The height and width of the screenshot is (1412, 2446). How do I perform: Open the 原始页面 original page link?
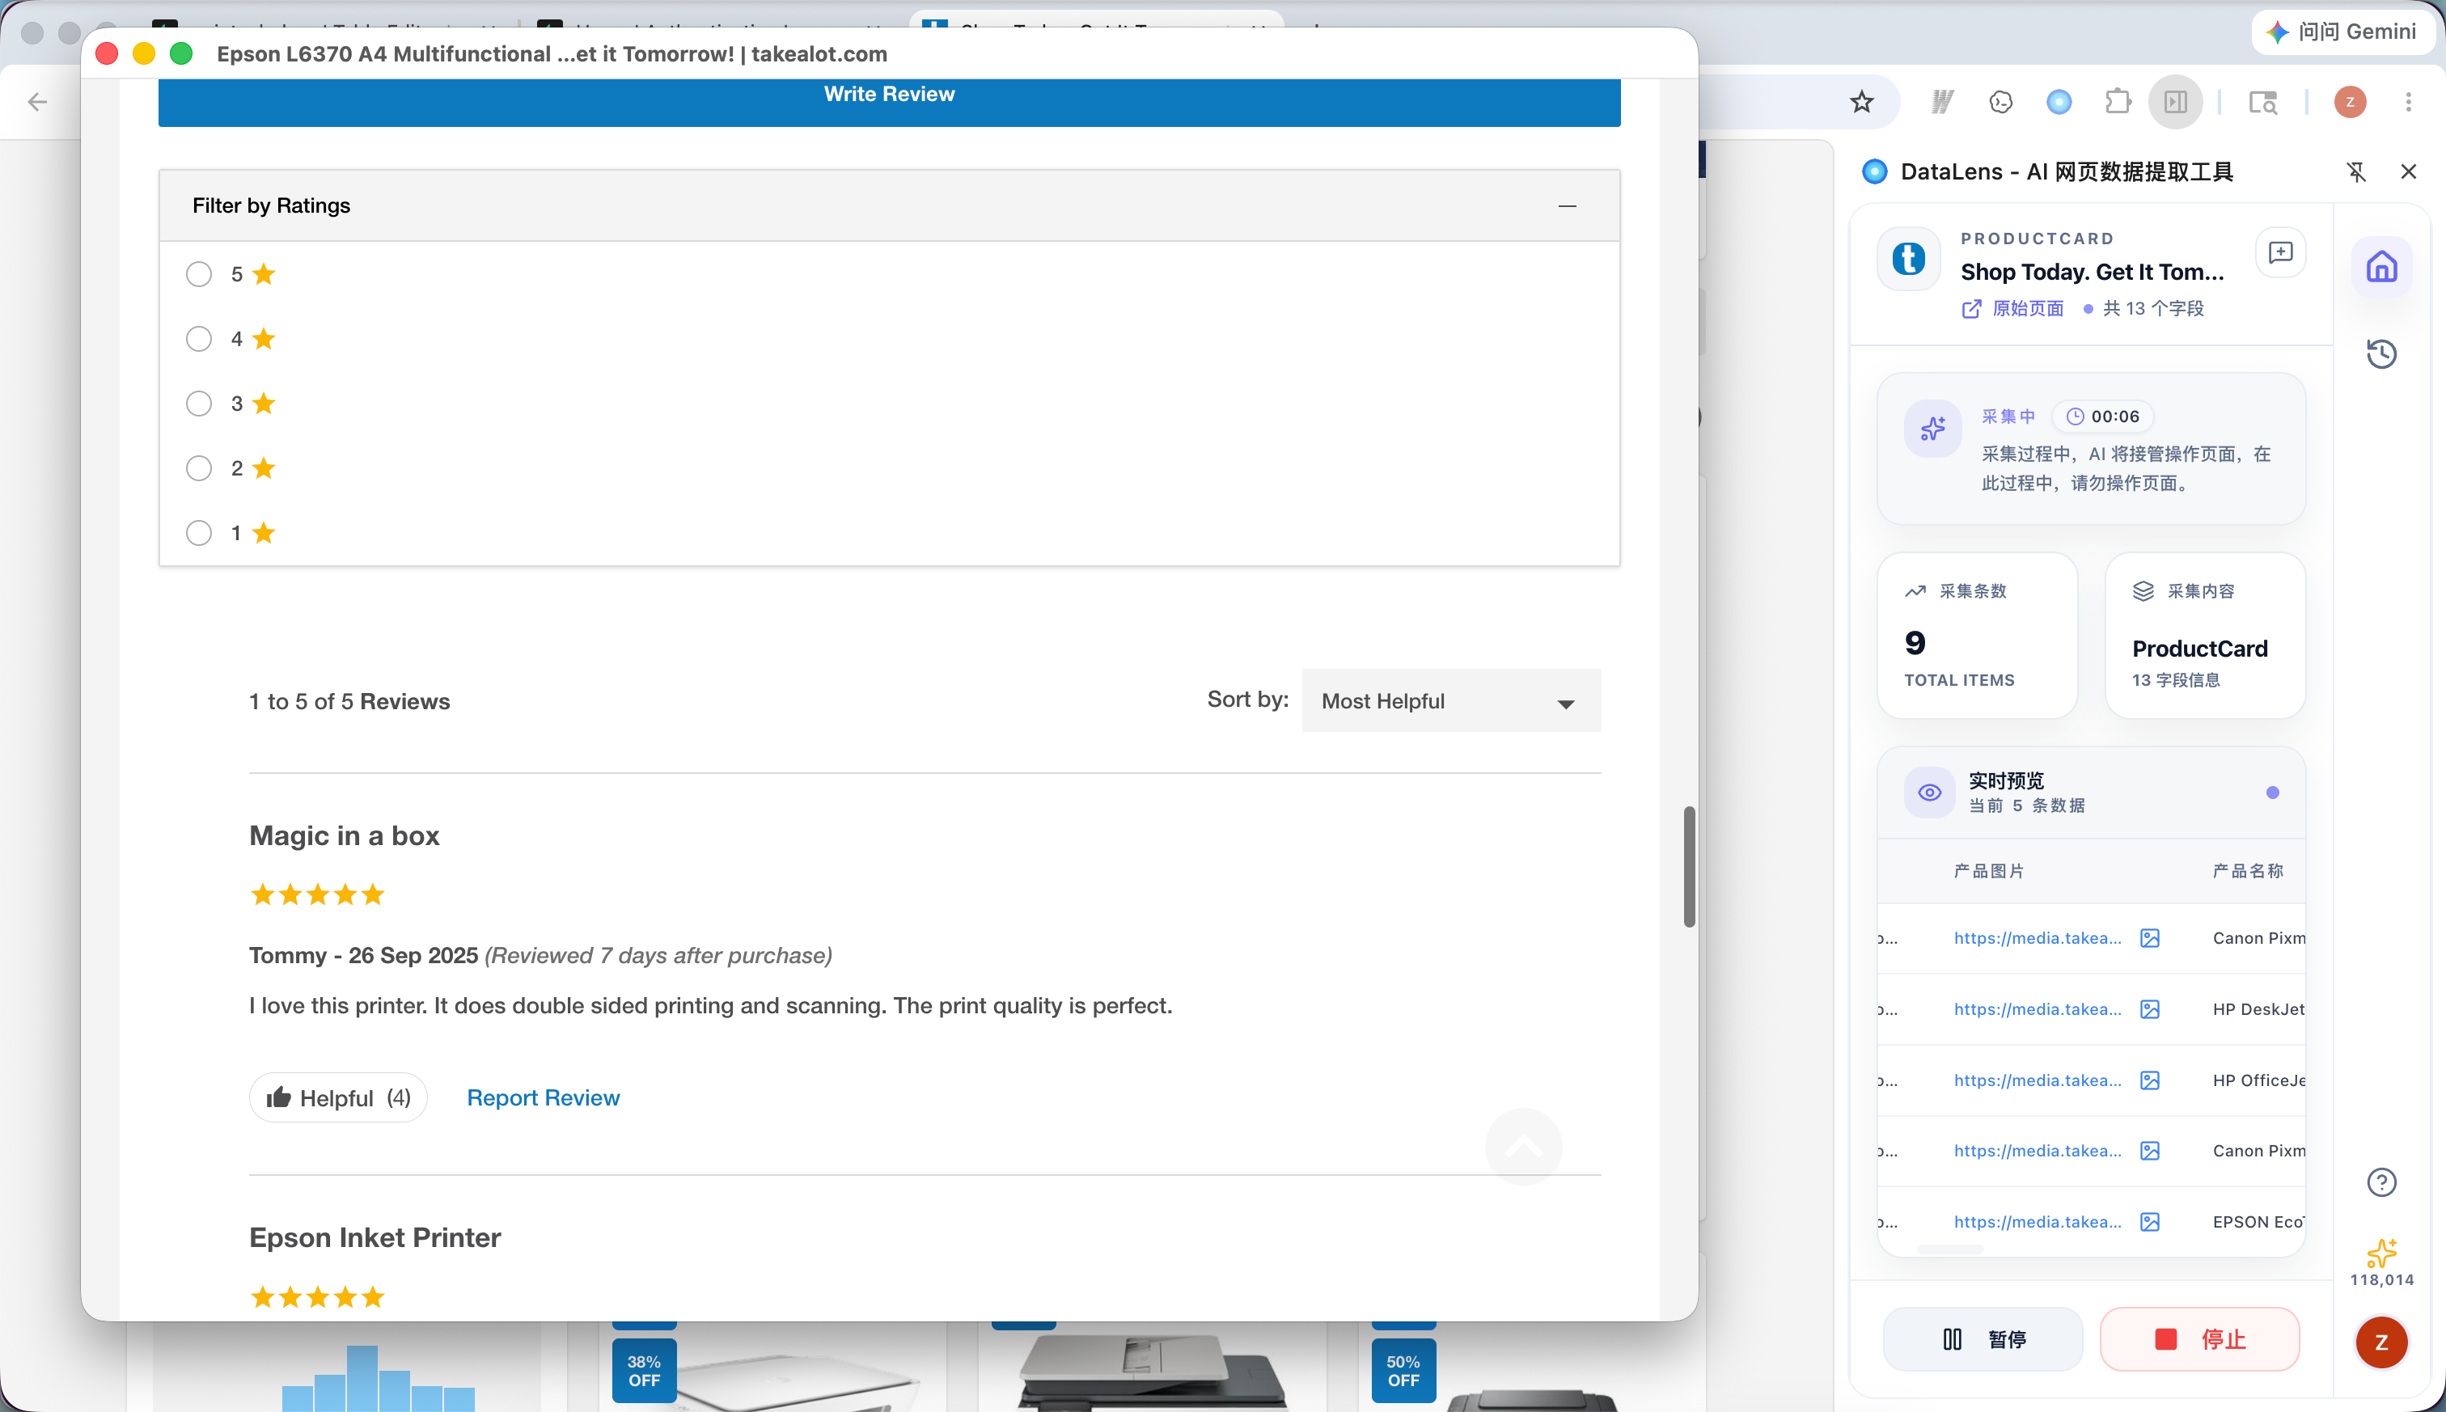(2012, 308)
